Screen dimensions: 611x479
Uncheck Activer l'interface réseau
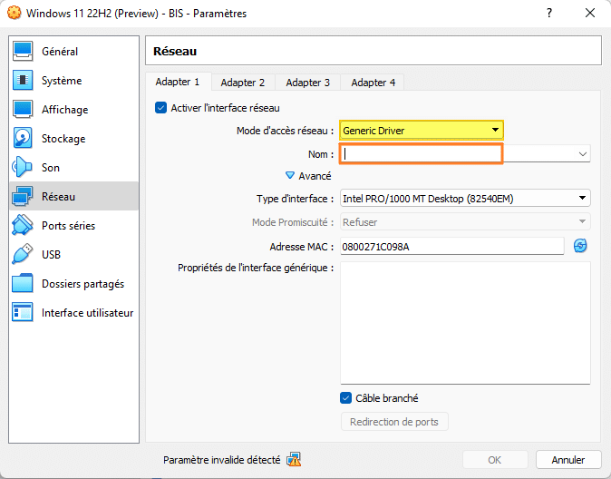click(x=161, y=108)
